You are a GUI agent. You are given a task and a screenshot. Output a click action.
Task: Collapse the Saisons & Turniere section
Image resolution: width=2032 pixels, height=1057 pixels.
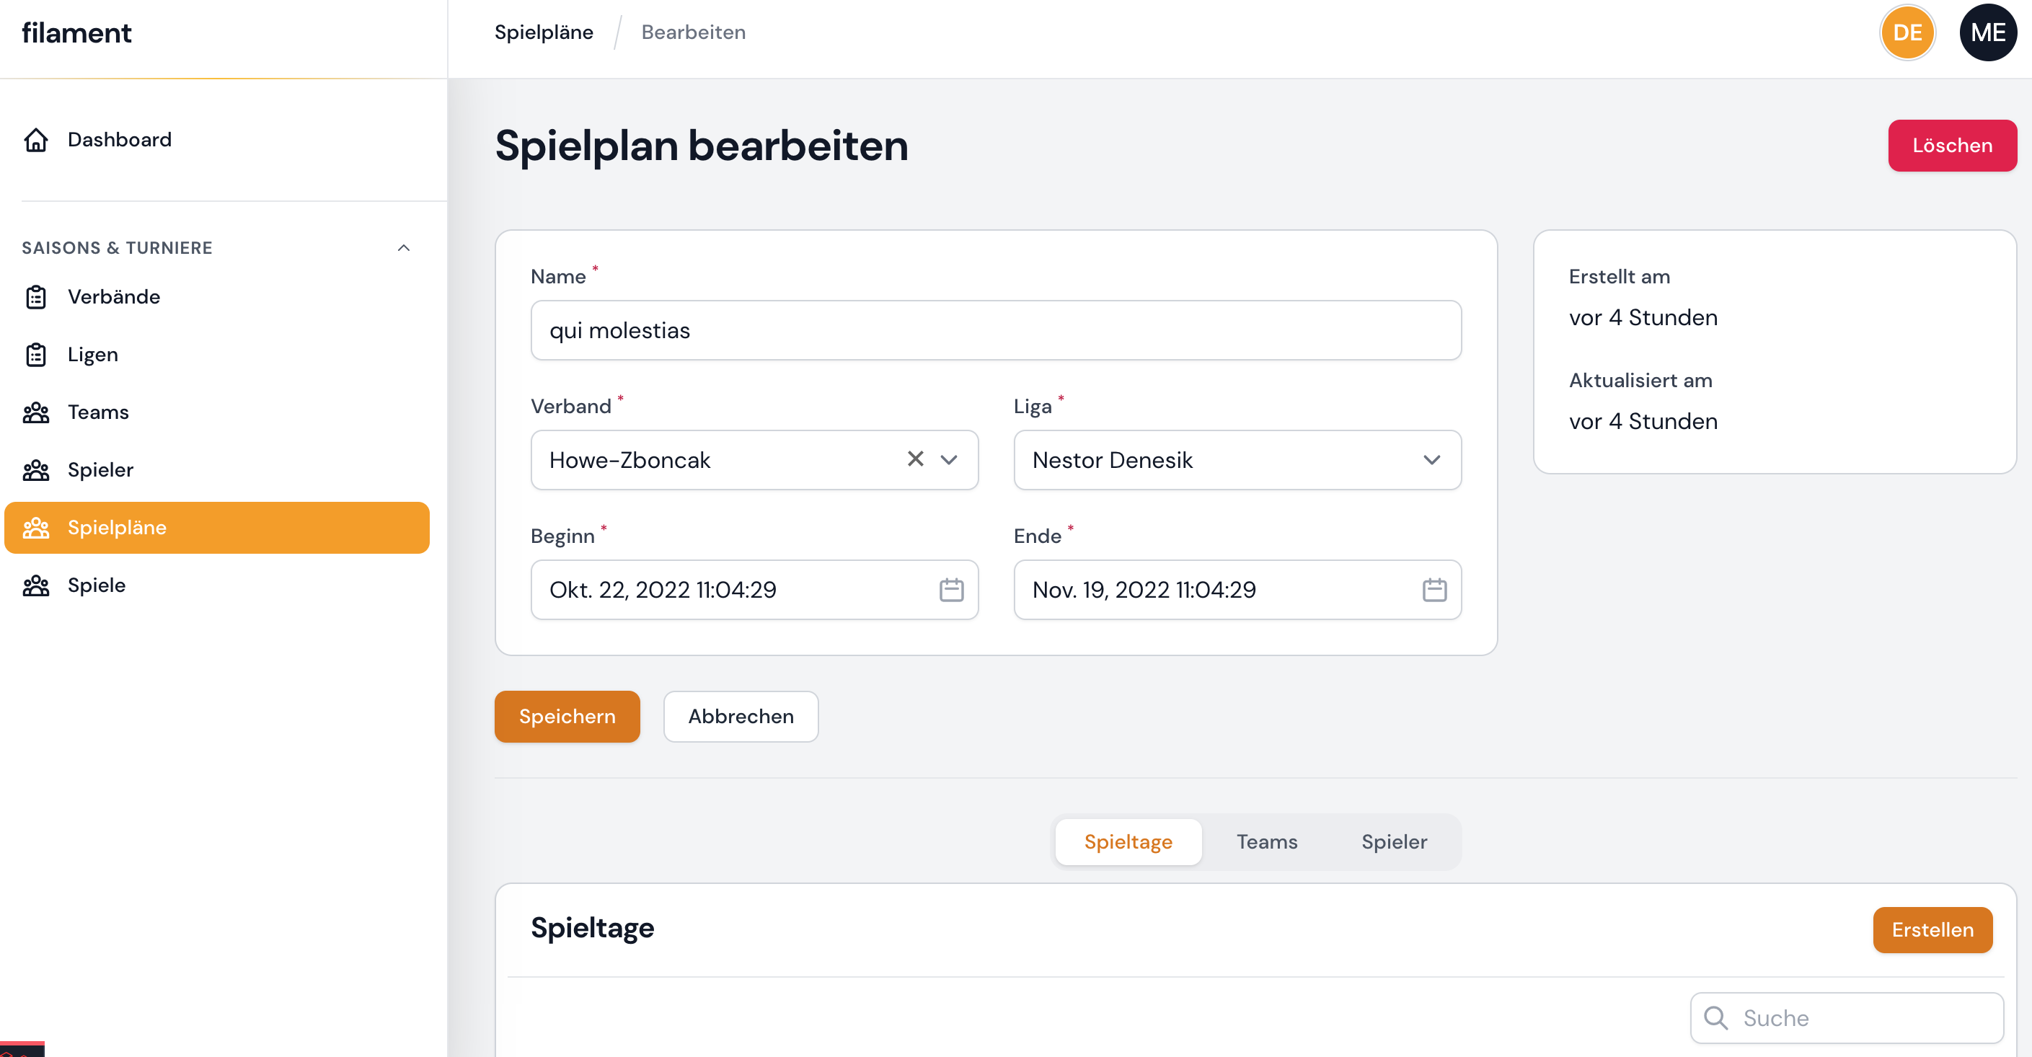pos(405,247)
